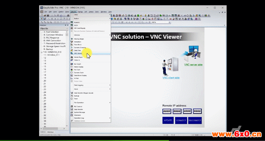Click the first Remote IP address field

point(167,111)
